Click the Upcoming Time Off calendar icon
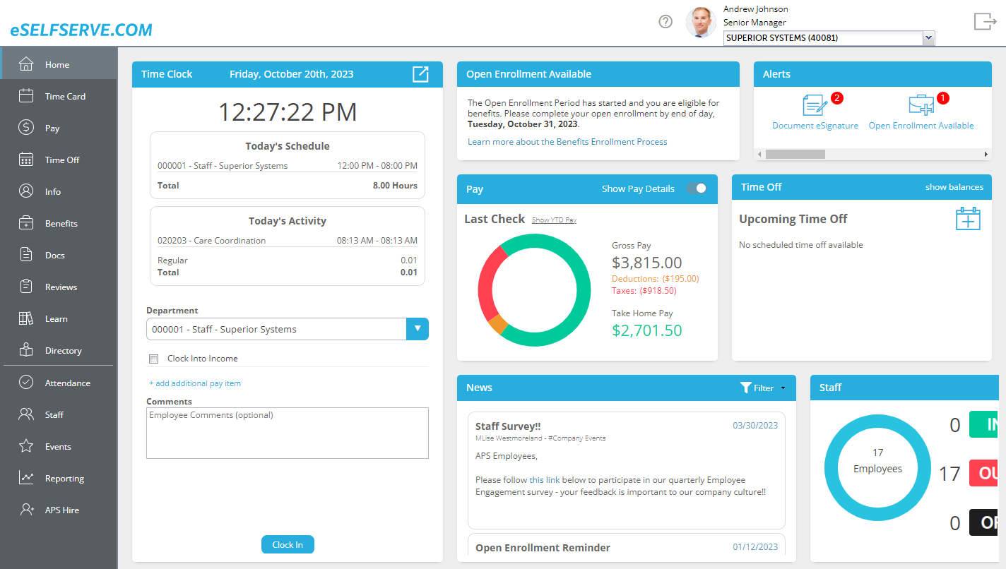The image size is (1006, 569). pyautogui.click(x=968, y=219)
